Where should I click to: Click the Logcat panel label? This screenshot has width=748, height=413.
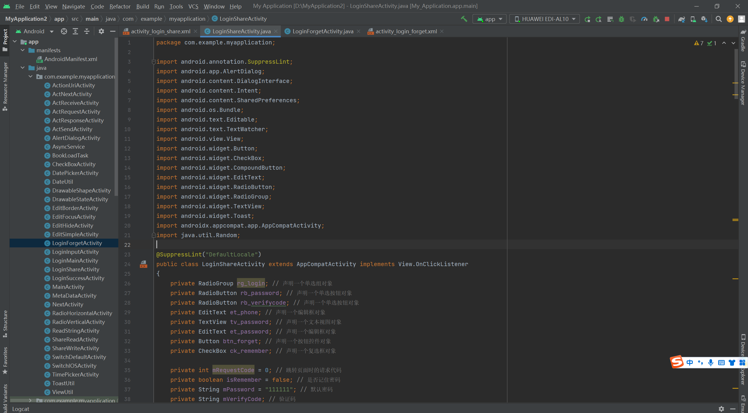[20, 409]
